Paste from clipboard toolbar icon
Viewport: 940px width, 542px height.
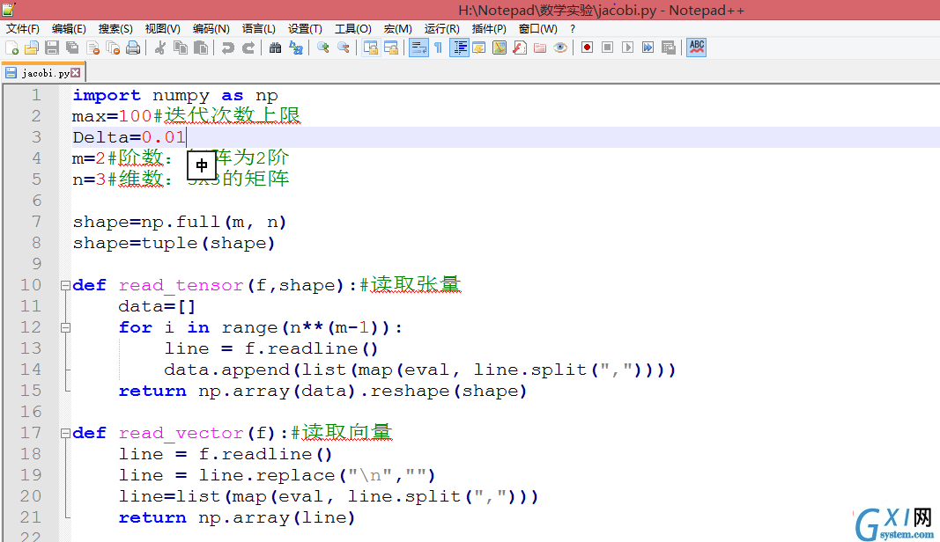coord(201,48)
